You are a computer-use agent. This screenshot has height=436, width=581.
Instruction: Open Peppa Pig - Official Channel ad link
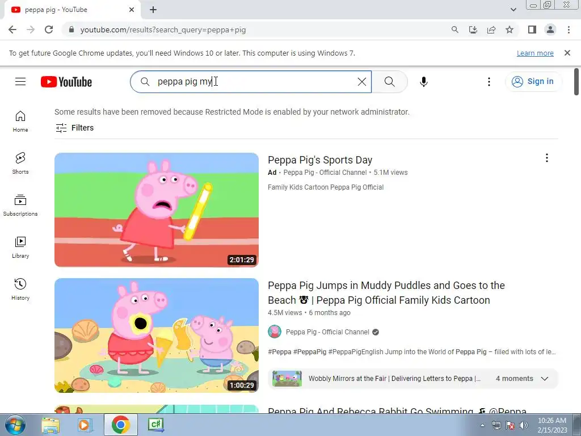[x=325, y=173]
